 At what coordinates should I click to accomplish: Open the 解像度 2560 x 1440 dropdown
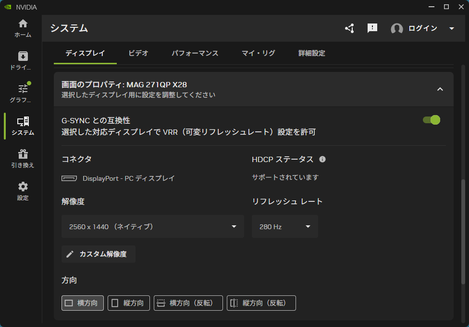(x=152, y=226)
